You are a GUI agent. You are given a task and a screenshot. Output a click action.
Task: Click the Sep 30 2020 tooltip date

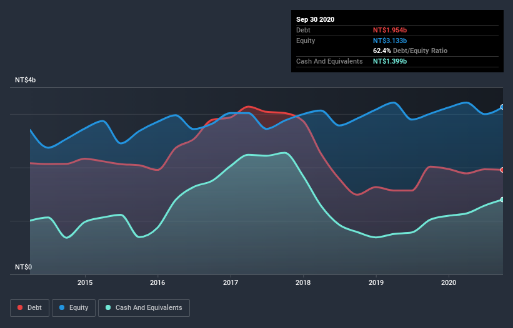click(315, 19)
